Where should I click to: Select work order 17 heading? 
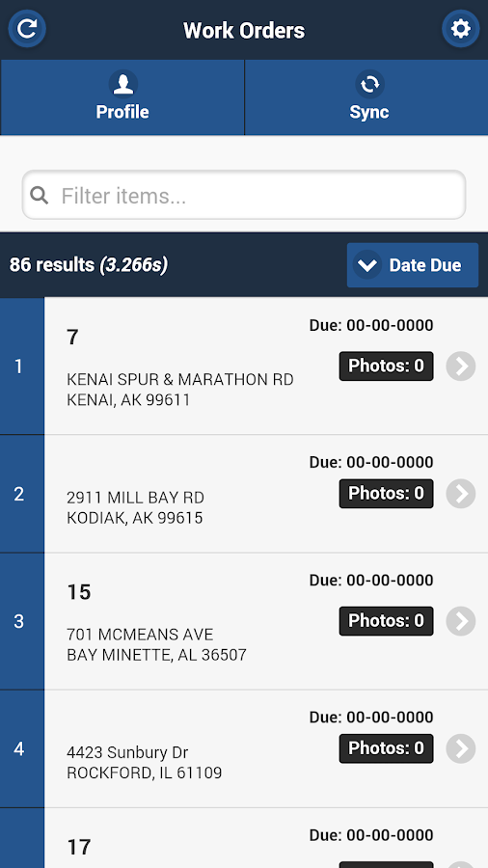click(x=78, y=847)
